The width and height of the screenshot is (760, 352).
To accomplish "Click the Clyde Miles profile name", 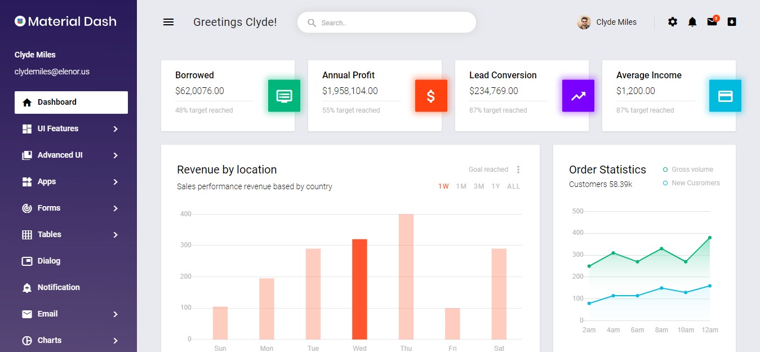I will (616, 23).
